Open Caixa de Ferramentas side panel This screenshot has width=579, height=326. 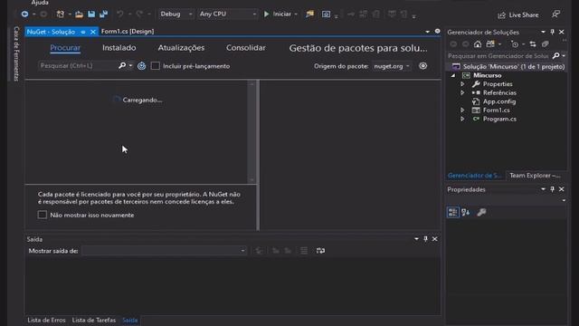[16, 53]
